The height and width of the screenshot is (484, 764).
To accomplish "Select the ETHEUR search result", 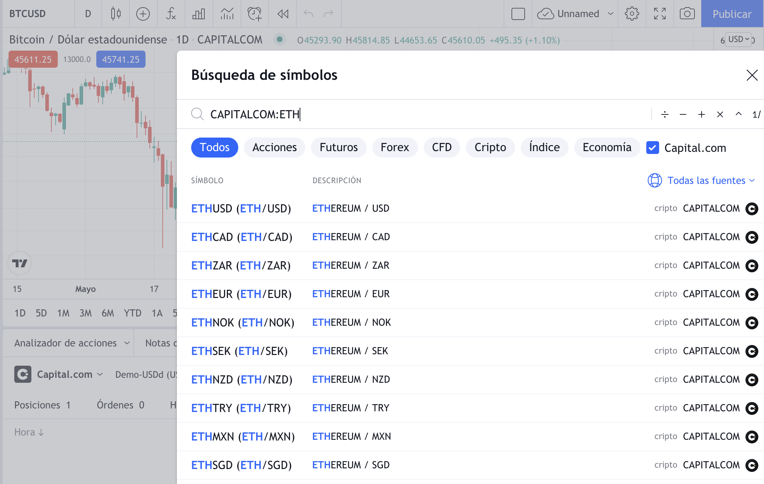I will pos(241,294).
